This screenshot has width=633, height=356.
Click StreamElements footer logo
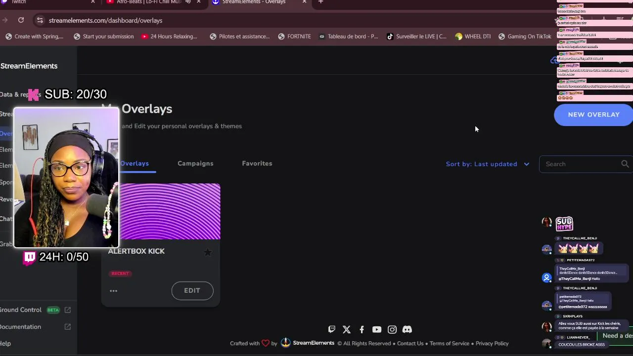tap(308, 343)
